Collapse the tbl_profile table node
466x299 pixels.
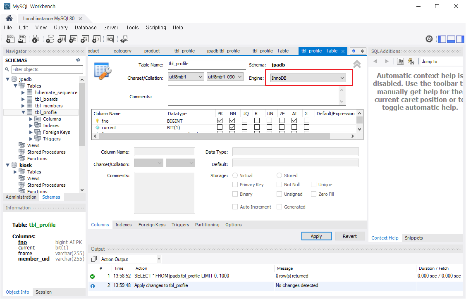(23, 112)
